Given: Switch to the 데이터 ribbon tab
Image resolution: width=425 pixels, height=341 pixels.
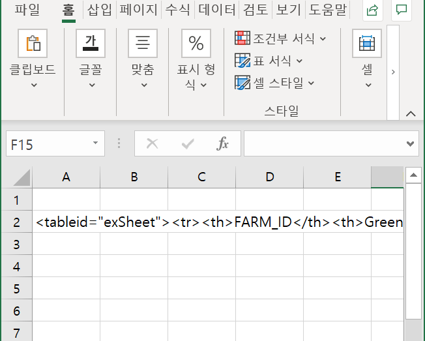Looking at the screenshot, I should click(216, 10).
